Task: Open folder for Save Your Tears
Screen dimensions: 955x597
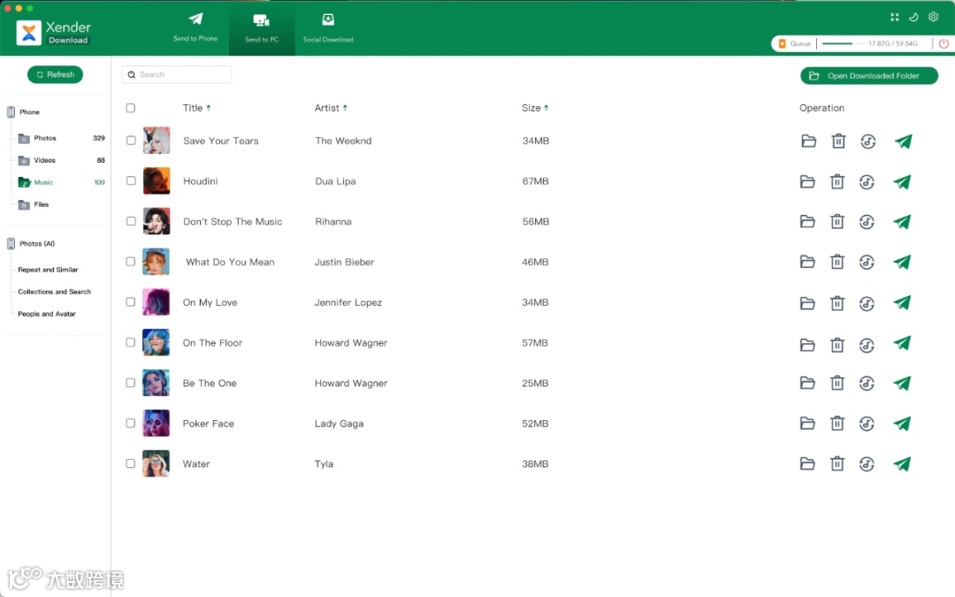Action: (808, 142)
